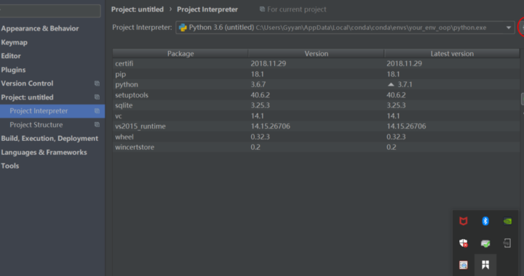Click the project-level icon beside Project Structure

[x=97, y=125]
